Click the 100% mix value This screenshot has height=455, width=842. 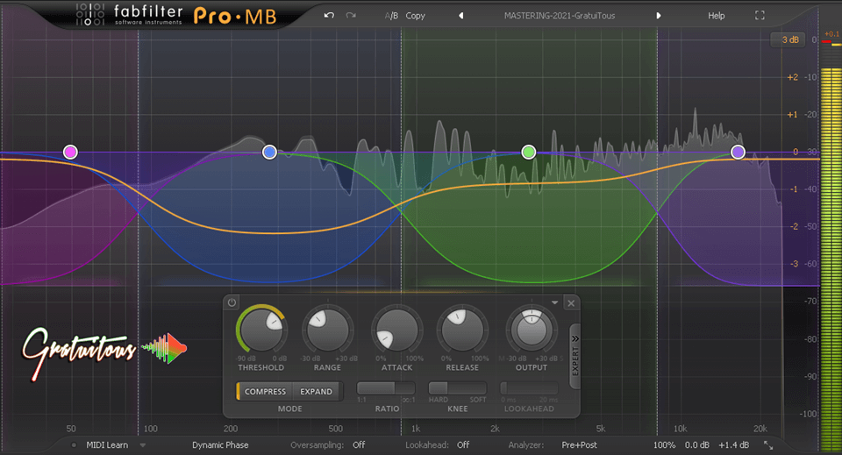pyautogui.click(x=664, y=445)
